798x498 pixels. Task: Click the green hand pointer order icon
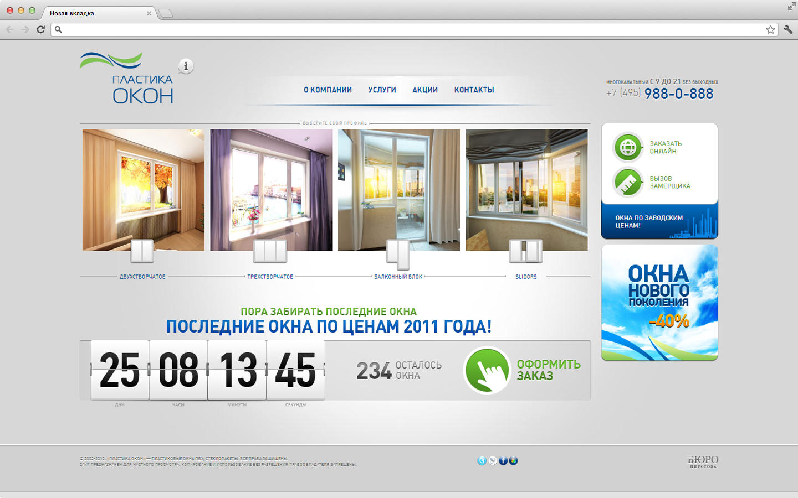(487, 370)
